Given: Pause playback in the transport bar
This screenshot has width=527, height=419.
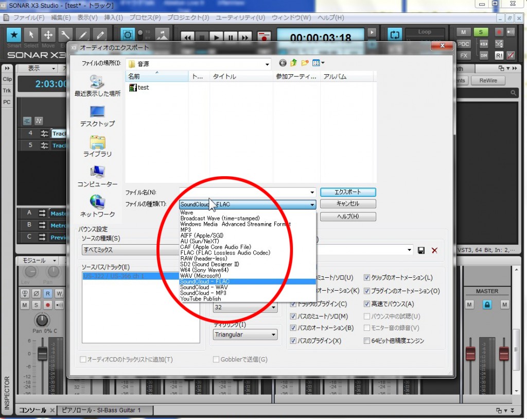Looking at the screenshot, I should pos(231,37).
